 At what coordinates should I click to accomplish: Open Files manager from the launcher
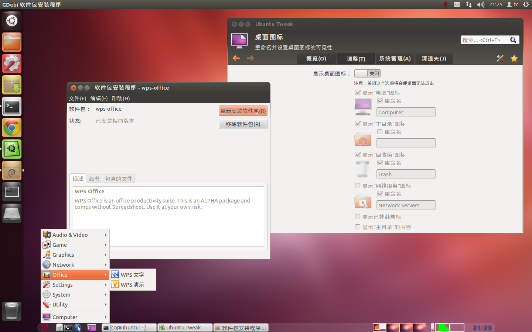click(12, 42)
